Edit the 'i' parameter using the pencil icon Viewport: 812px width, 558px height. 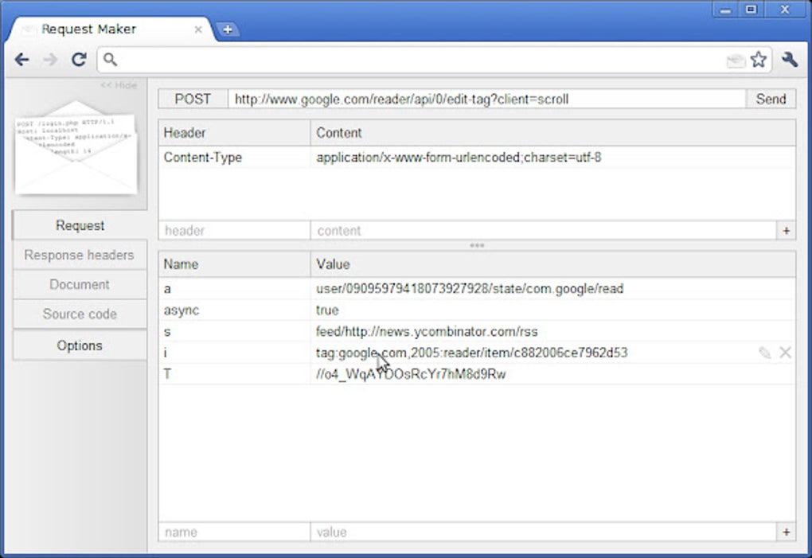(765, 353)
